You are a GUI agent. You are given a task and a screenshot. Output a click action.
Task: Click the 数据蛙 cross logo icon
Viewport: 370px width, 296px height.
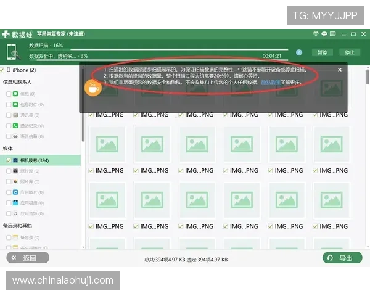(6, 35)
